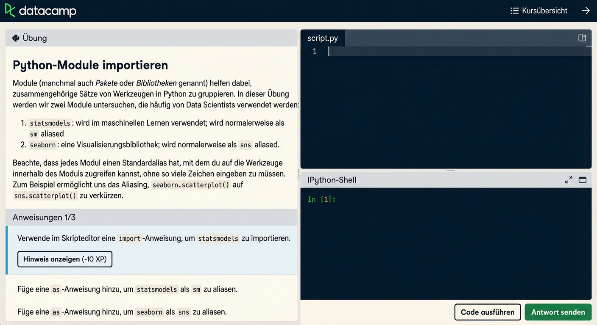
Task: Expand the IPython-Shell with the arrows icon
Action: [569, 179]
